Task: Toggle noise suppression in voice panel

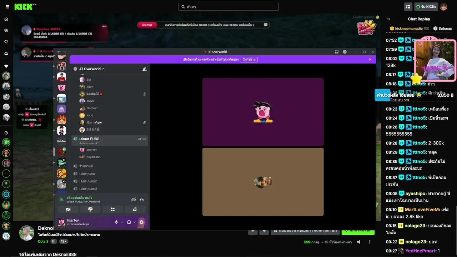Action: (x=134, y=200)
